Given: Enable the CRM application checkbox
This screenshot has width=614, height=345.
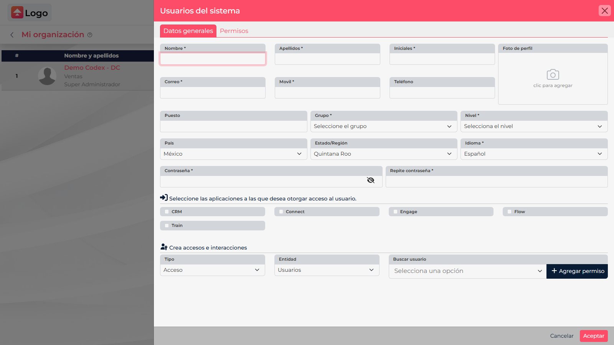Looking at the screenshot, I should coord(167,212).
